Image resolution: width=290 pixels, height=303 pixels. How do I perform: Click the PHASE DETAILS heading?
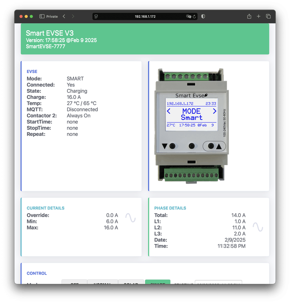170,208
